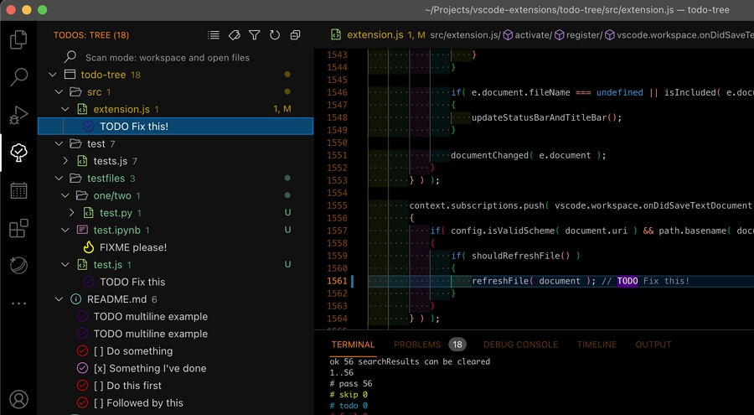The height and width of the screenshot is (415, 754).
Task: Open the Extensions view
Action: [x=18, y=228]
